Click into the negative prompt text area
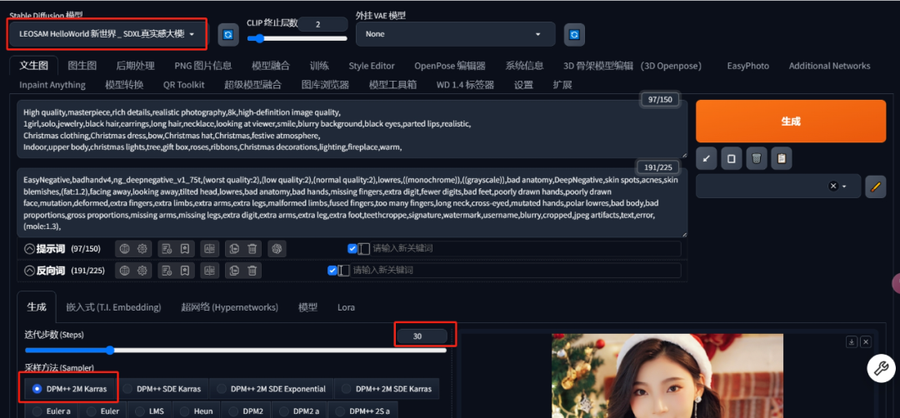The image size is (900, 418). pos(352,202)
